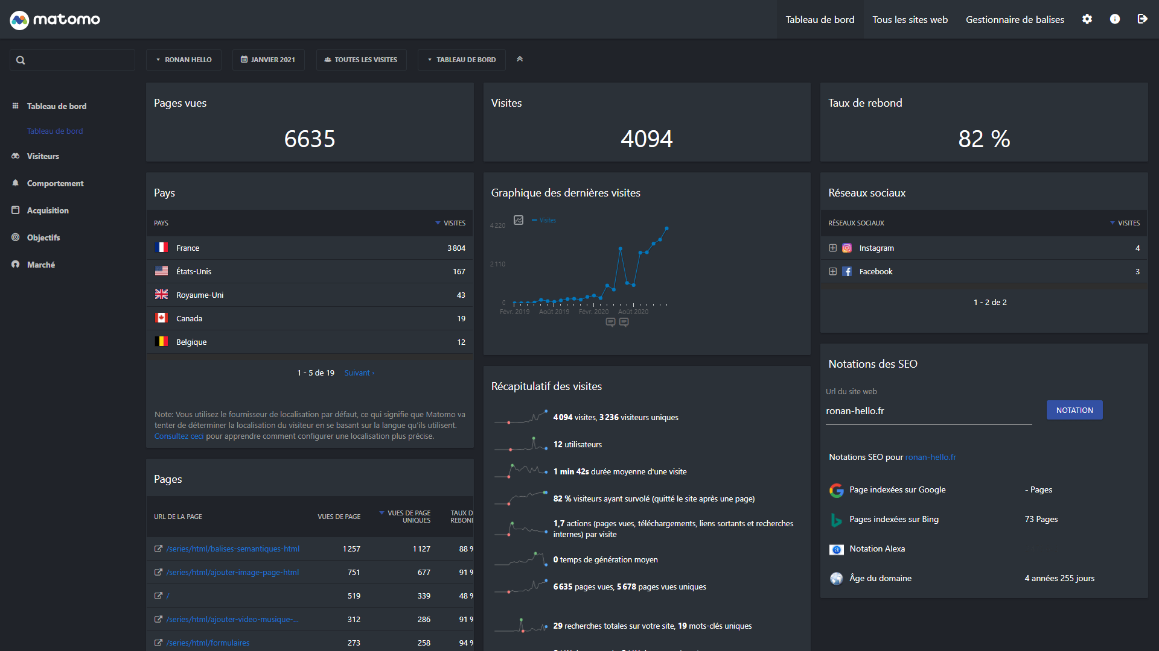Expand the Facebook row

point(832,271)
